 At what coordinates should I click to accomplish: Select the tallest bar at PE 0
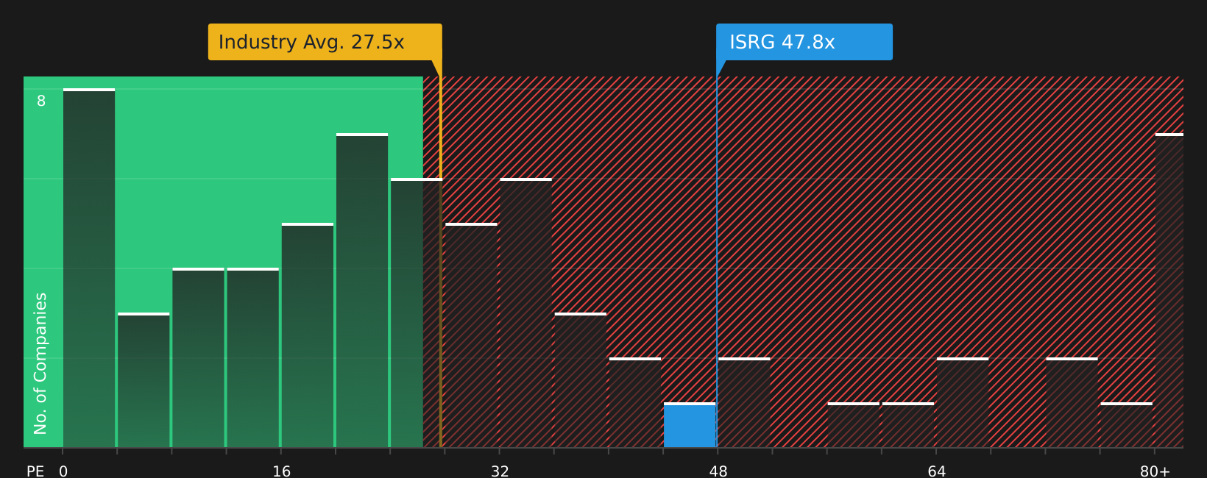89,268
